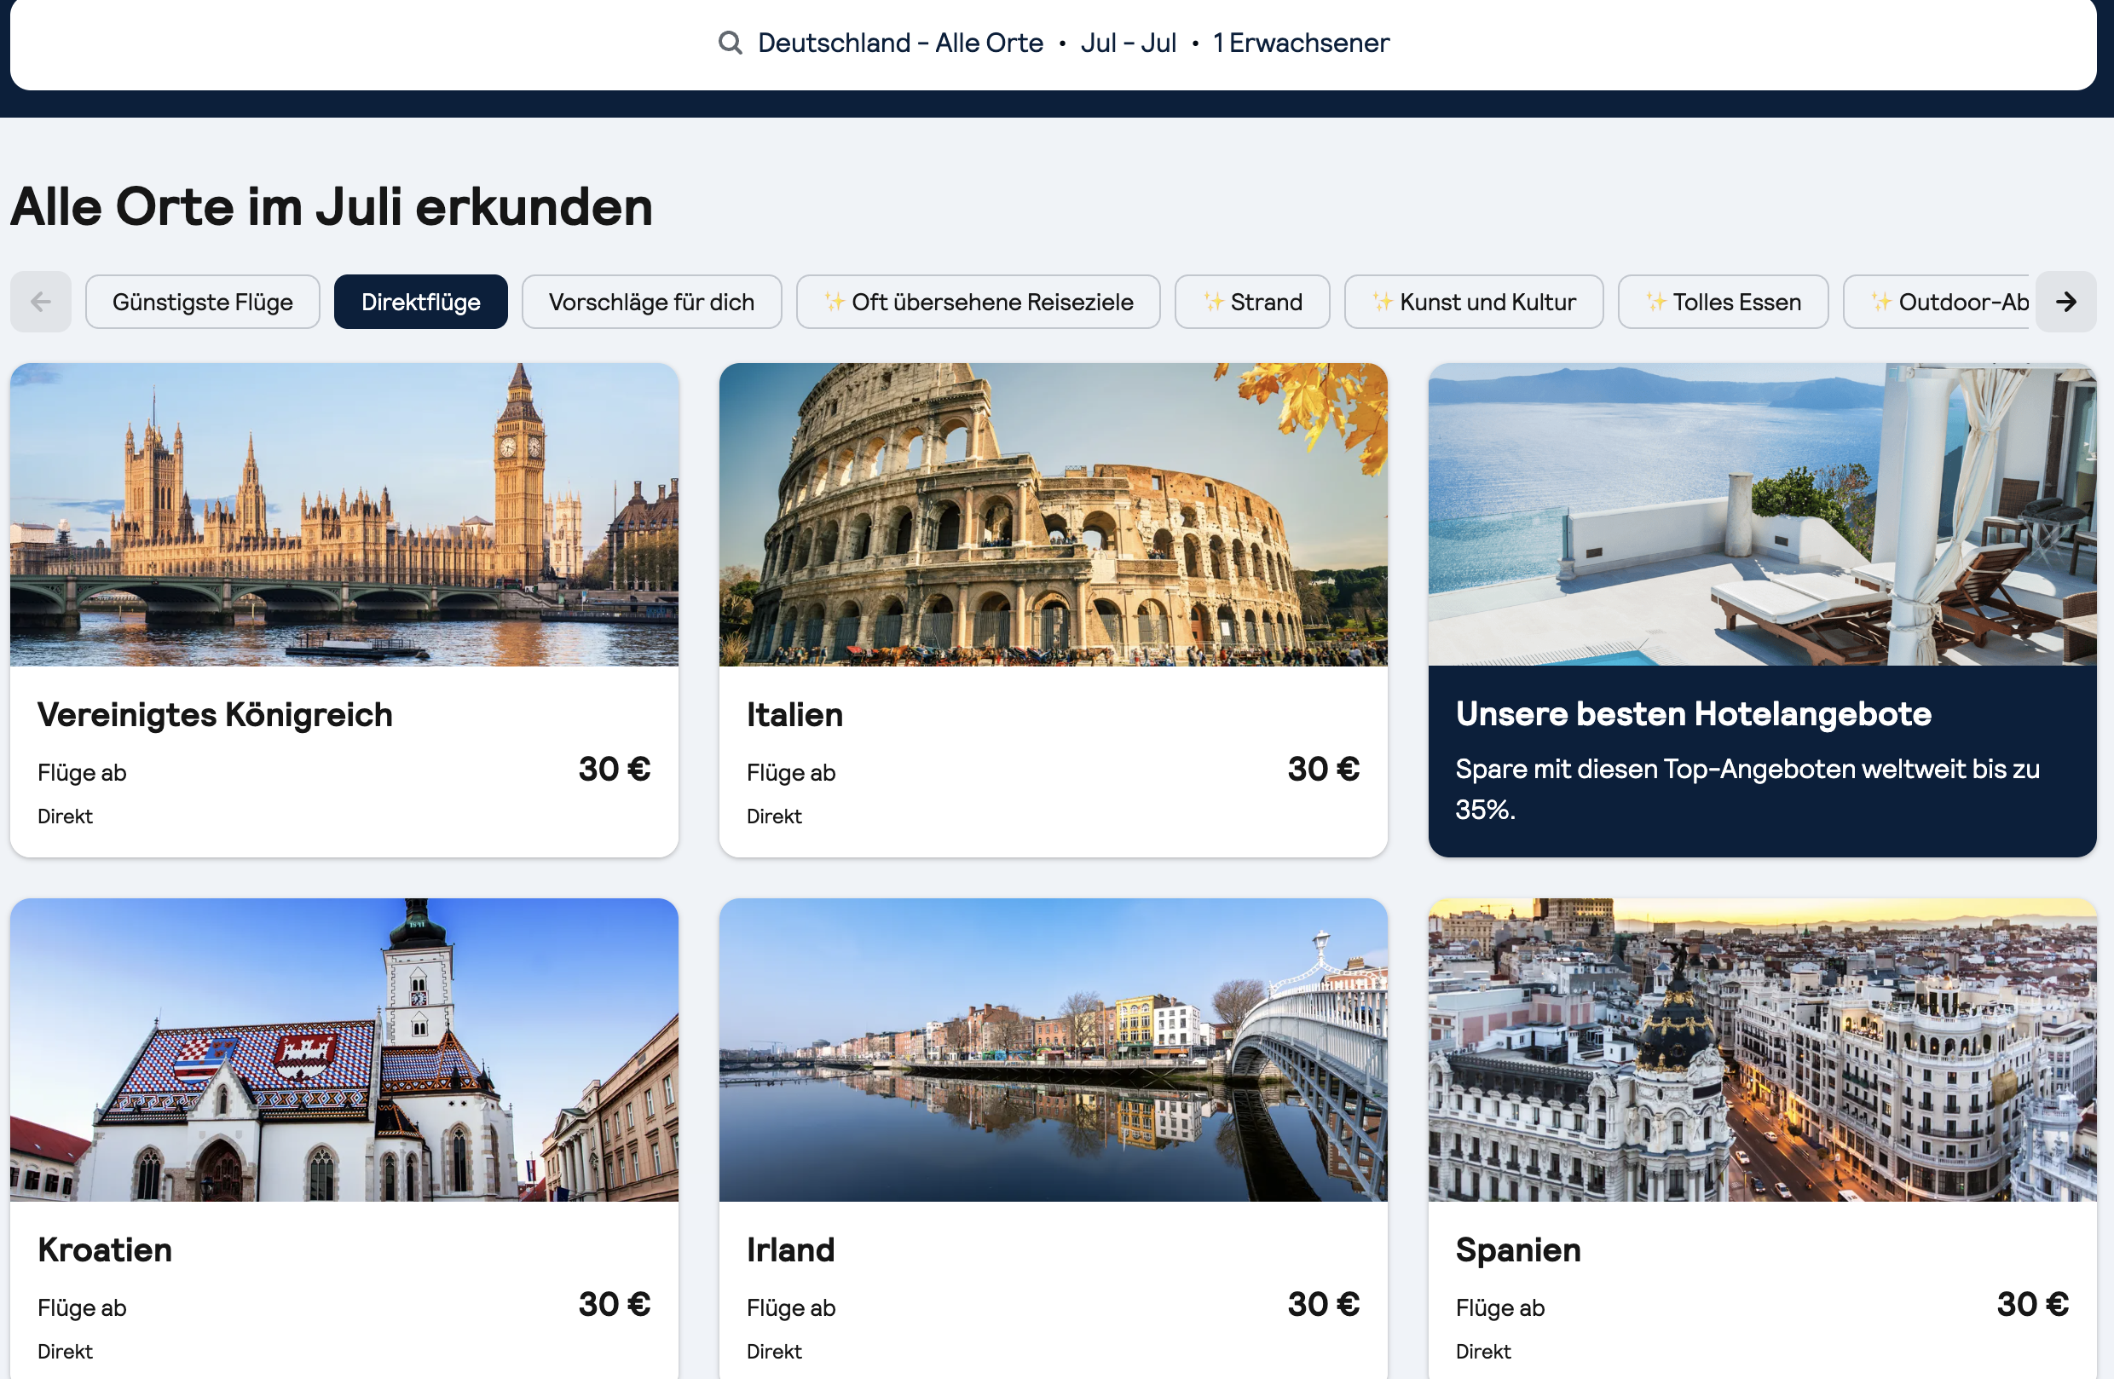Click the magnifying glass search icon

[731, 43]
